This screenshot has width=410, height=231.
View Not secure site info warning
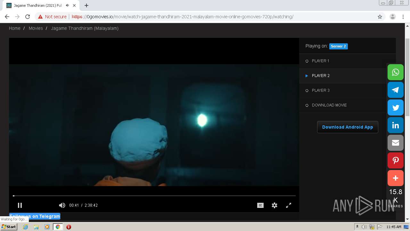tap(52, 17)
